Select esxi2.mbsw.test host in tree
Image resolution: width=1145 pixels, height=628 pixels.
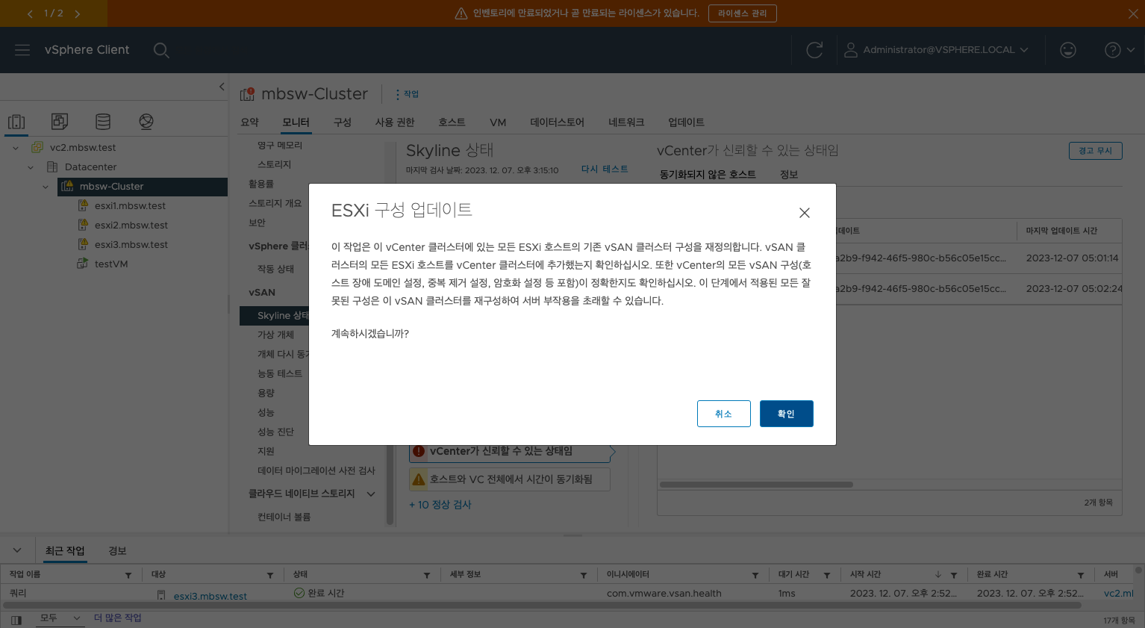tap(131, 225)
